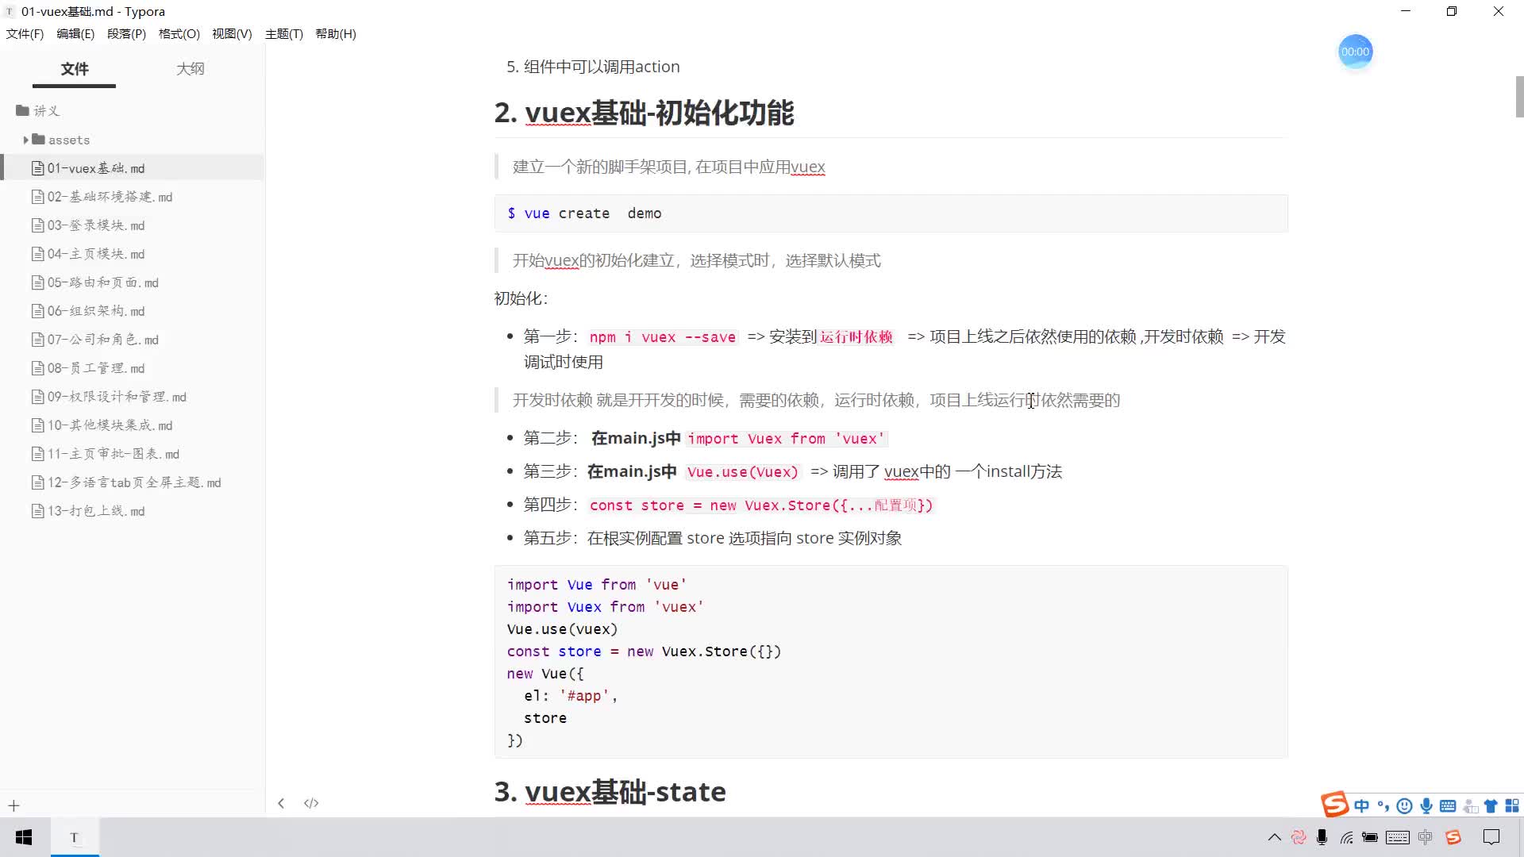Click heading 3. vuex基础-state
This screenshot has height=857, width=1524.
610,791
